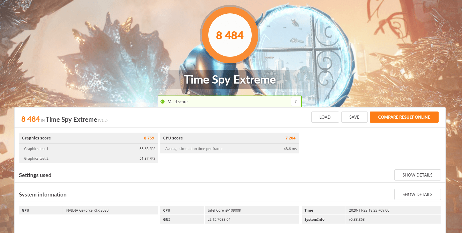Click the 8 484 score circle
The image size is (462, 233).
230,35
